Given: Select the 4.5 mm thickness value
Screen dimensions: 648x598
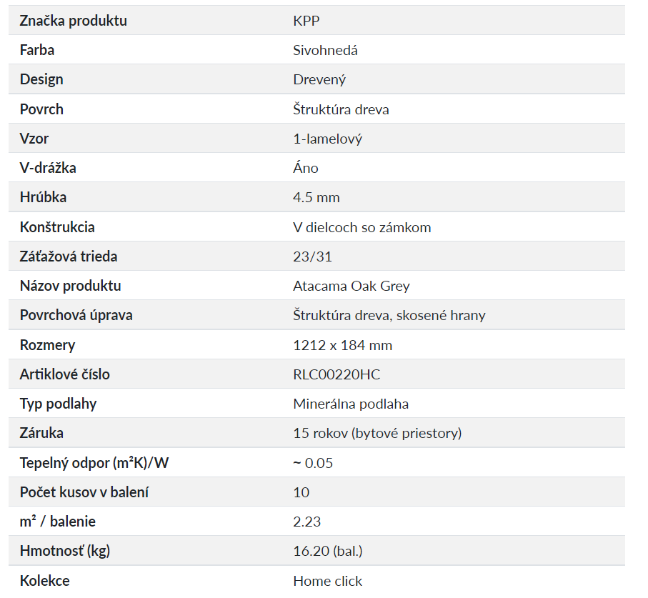Looking at the screenshot, I should [x=316, y=197].
